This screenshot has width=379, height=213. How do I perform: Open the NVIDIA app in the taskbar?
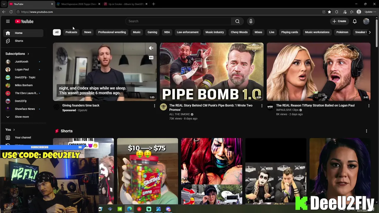pos(120,209)
